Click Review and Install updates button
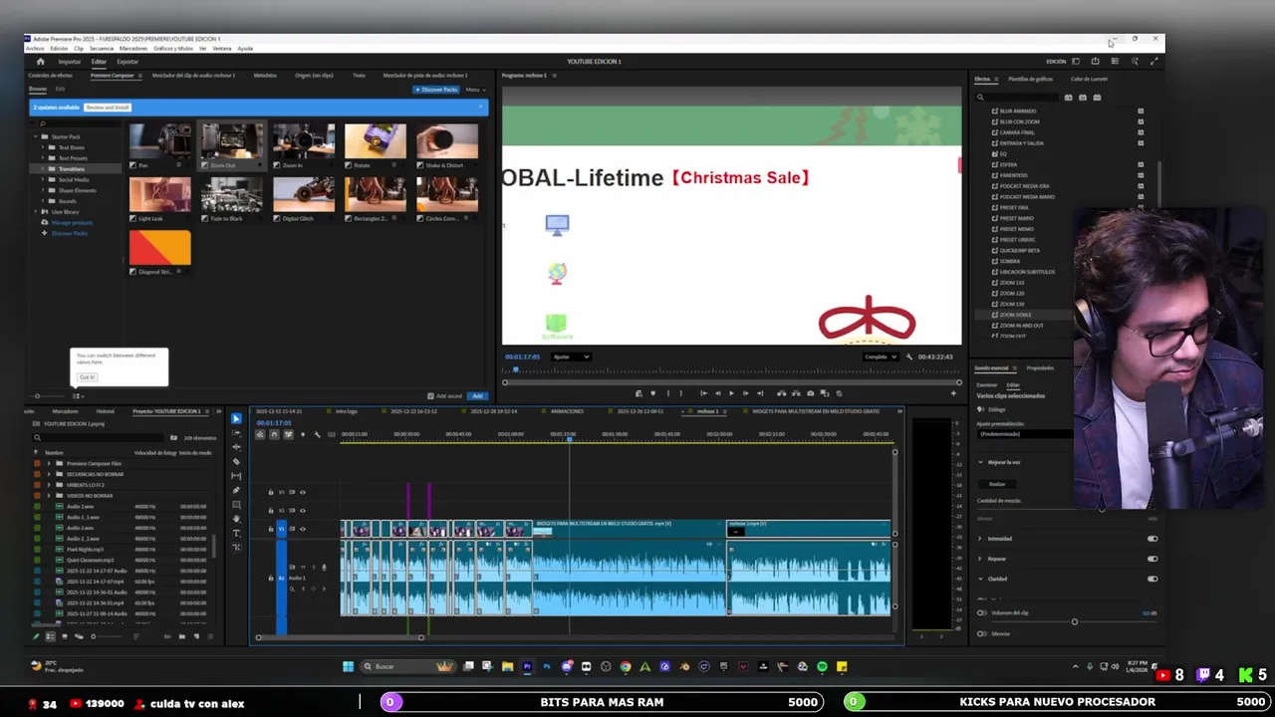Image resolution: width=1275 pixels, height=717 pixels. [x=108, y=108]
